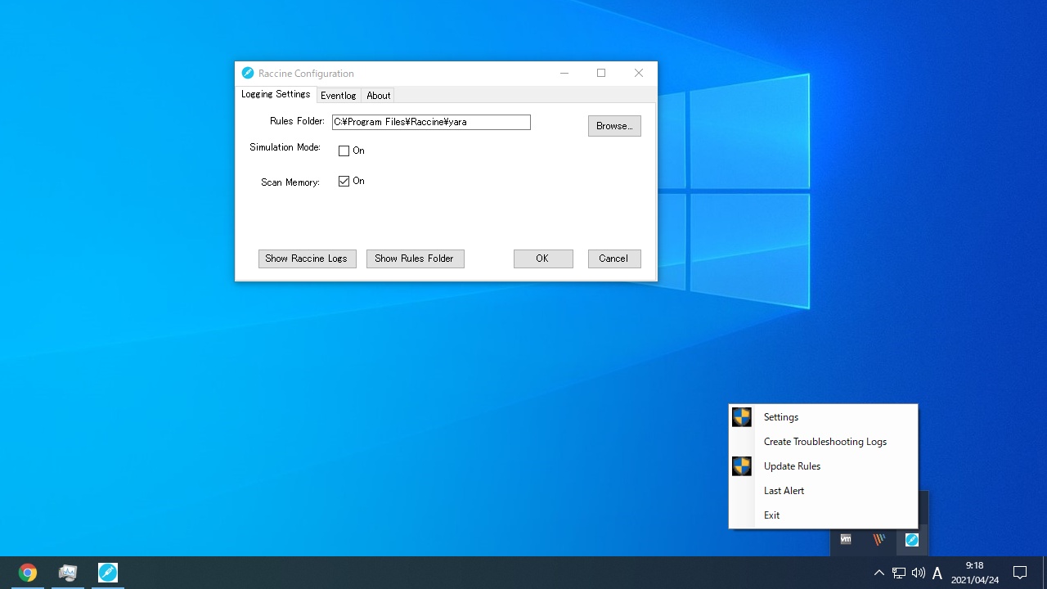
Task: Click Show Rules Folder button
Action: tap(416, 259)
